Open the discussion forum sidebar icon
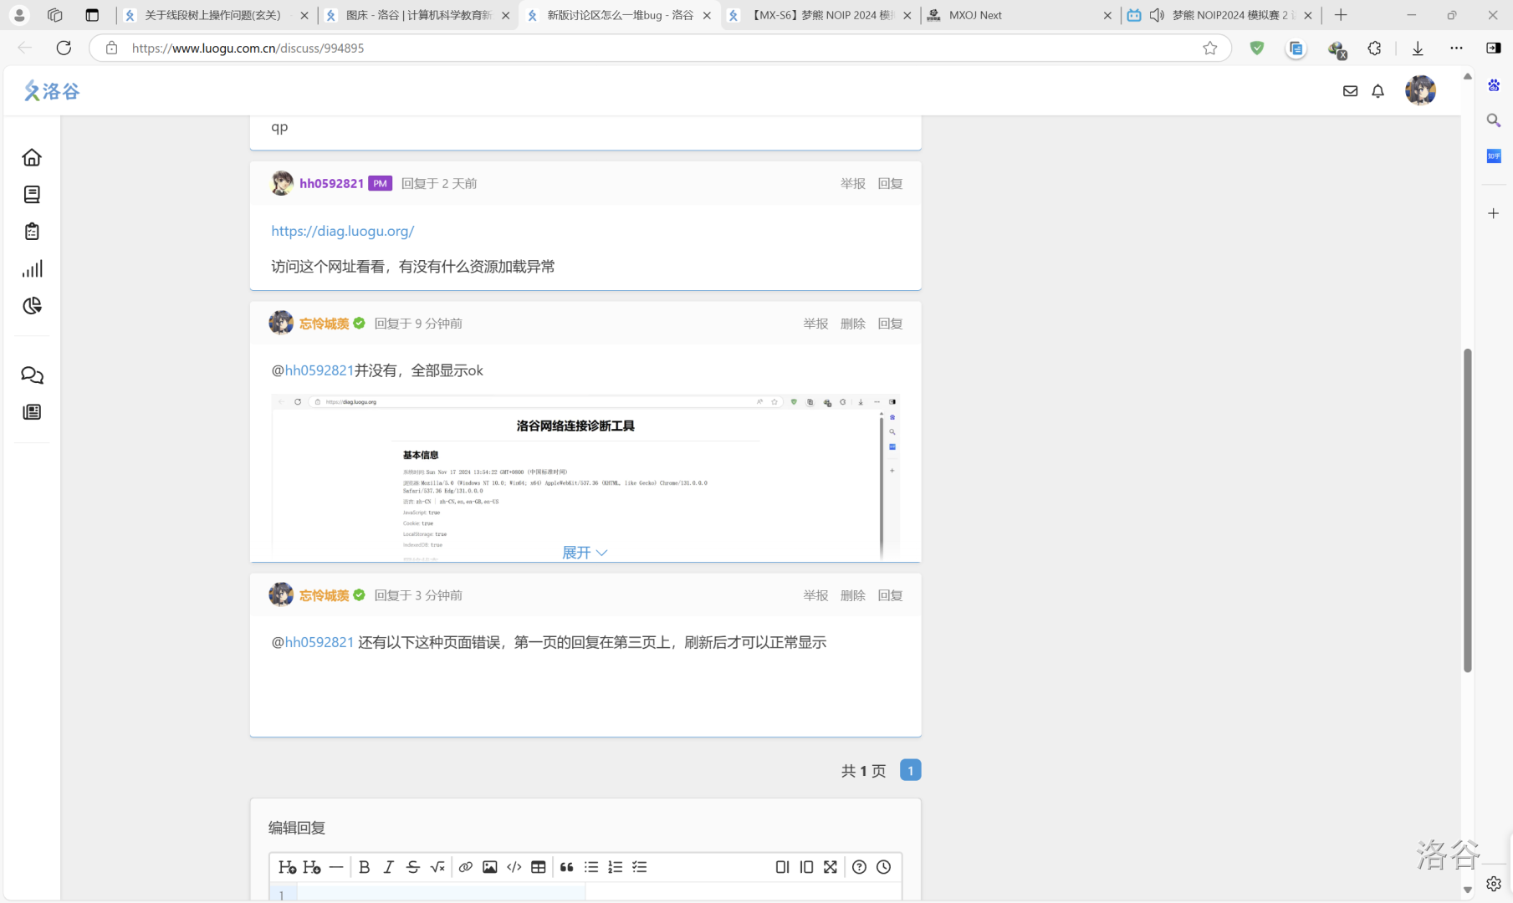Image resolution: width=1513 pixels, height=903 pixels. coord(32,375)
